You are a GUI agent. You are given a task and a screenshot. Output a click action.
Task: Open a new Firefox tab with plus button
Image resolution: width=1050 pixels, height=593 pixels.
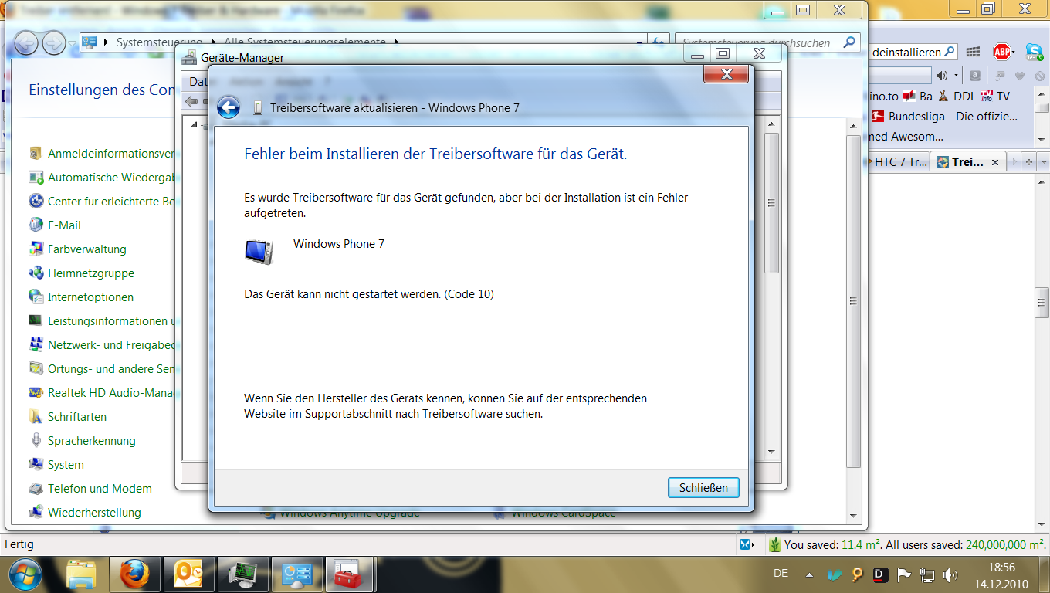click(x=1028, y=162)
